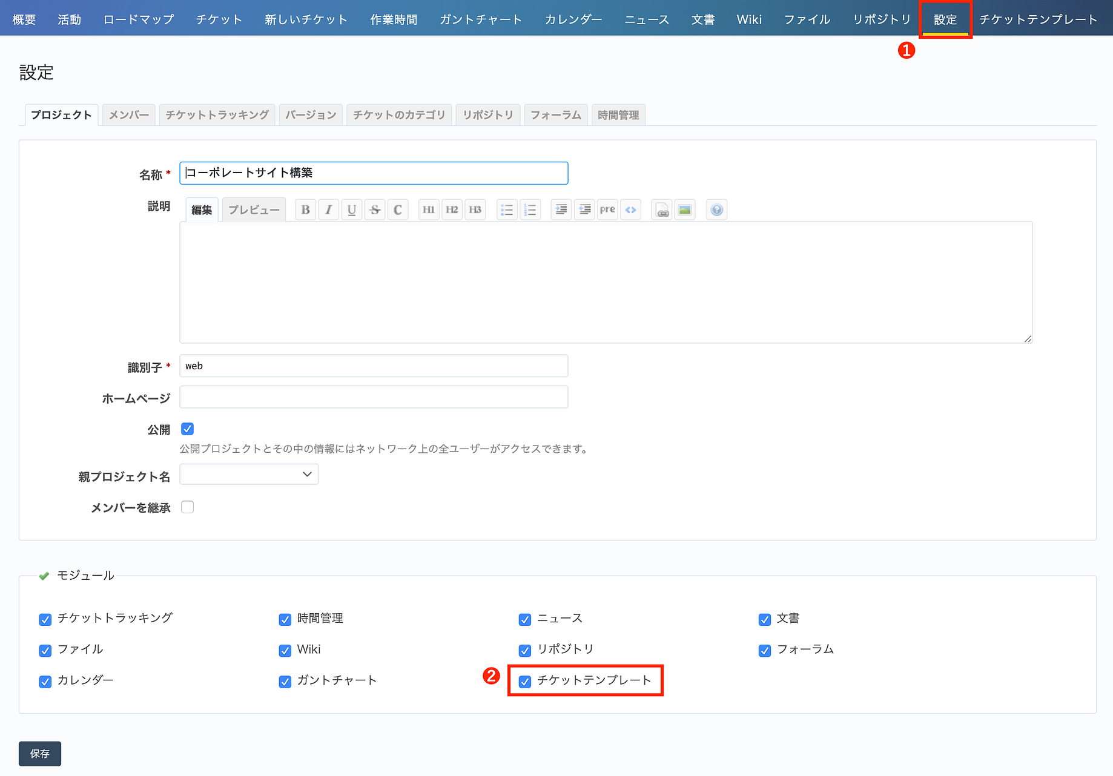This screenshot has width=1113, height=776.
Task: Insert preformatted text using the pre icon
Action: click(x=607, y=209)
